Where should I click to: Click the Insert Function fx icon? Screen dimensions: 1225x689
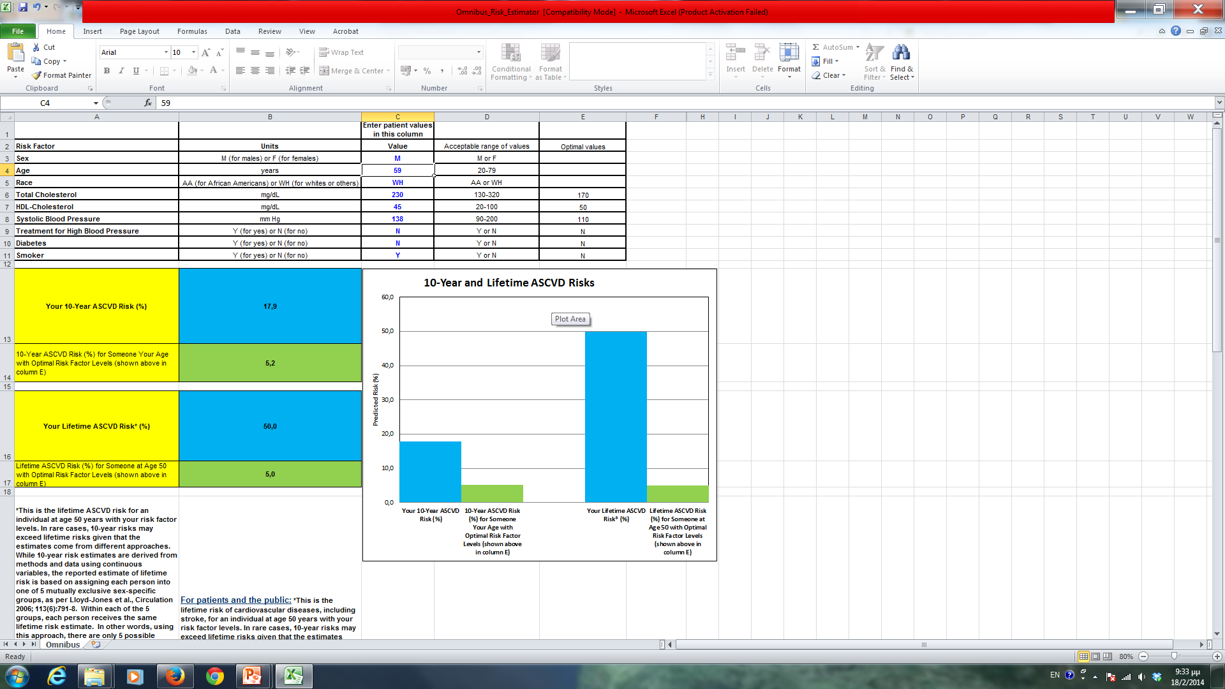148,103
